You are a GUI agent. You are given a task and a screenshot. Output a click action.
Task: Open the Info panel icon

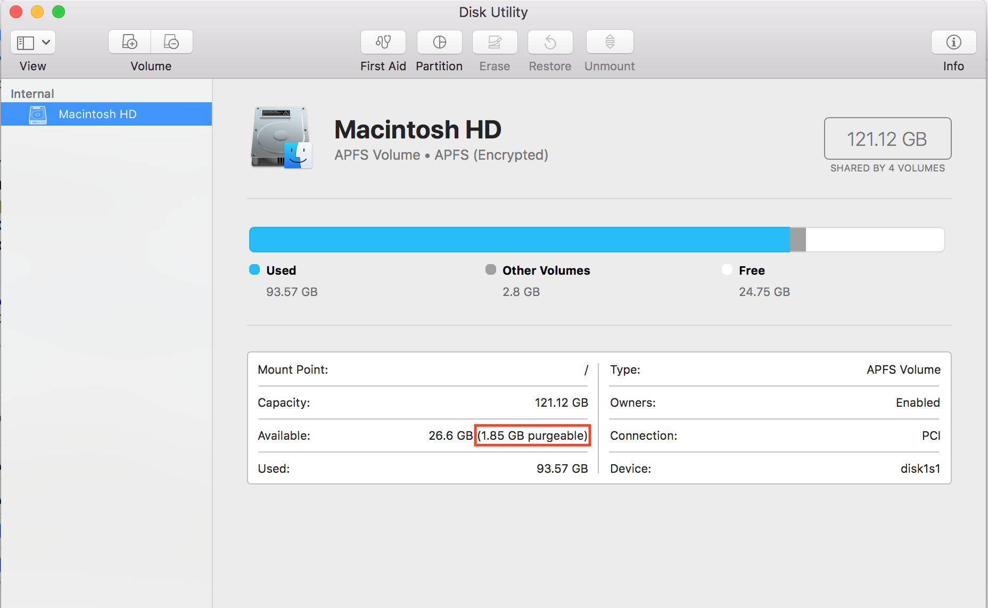coord(953,42)
